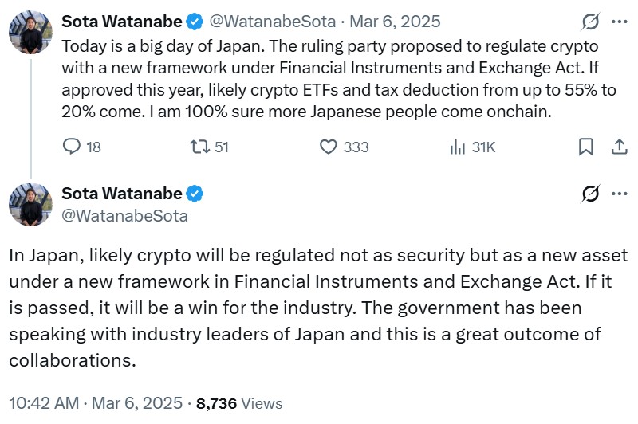Click verified badge on second tweet
Viewport: 638px width, 424px height.
pyautogui.click(x=195, y=194)
